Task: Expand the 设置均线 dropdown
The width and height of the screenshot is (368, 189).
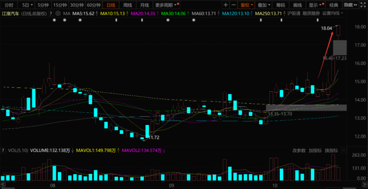Action: [x=332, y=14]
